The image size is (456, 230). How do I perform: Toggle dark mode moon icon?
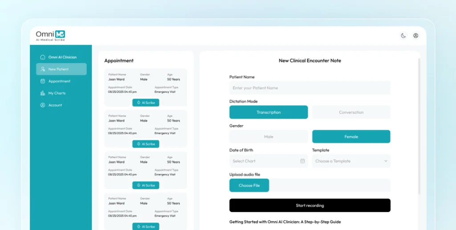403,36
